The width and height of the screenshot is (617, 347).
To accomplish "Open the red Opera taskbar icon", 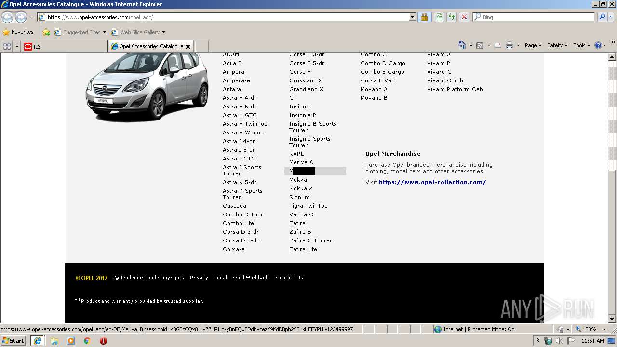I will pos(103,341).
